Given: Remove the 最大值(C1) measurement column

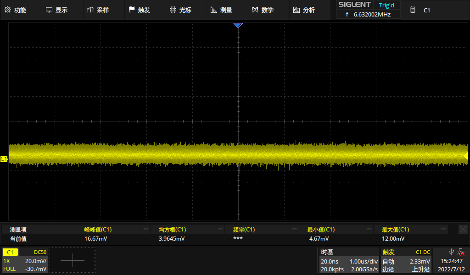Looking at the screenshot, I should [443, 229].
